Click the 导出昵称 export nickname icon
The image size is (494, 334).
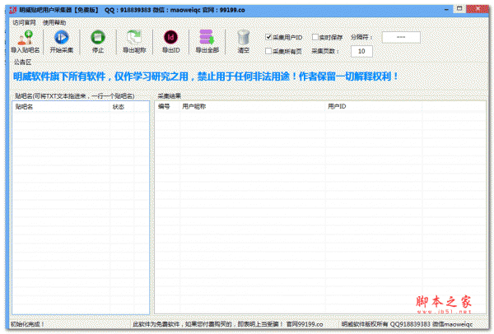coord(133,38)
